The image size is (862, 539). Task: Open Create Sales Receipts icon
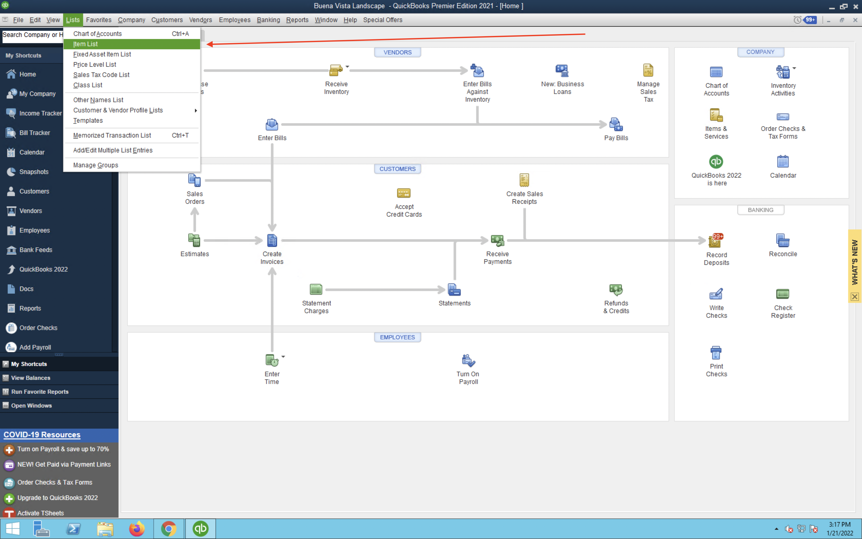pyautogui.click(x=524, y=180)
